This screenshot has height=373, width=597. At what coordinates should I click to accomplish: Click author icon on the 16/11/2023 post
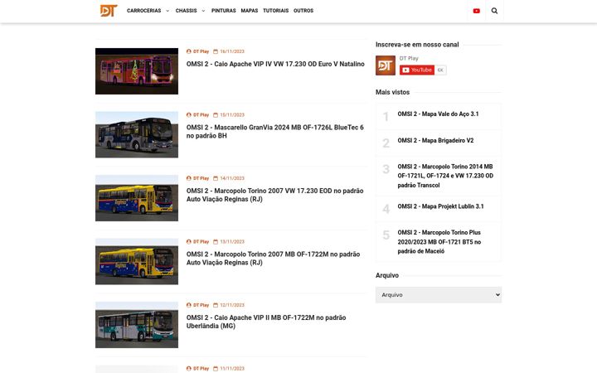[x=188, y=51]
